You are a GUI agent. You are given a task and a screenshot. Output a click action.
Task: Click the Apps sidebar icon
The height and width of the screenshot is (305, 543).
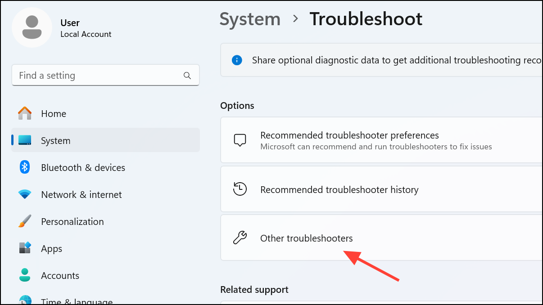pyautogui.click(x=24, y=248)
